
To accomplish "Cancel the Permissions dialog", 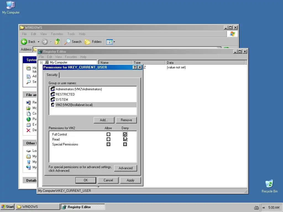I will tap(108, 180).
